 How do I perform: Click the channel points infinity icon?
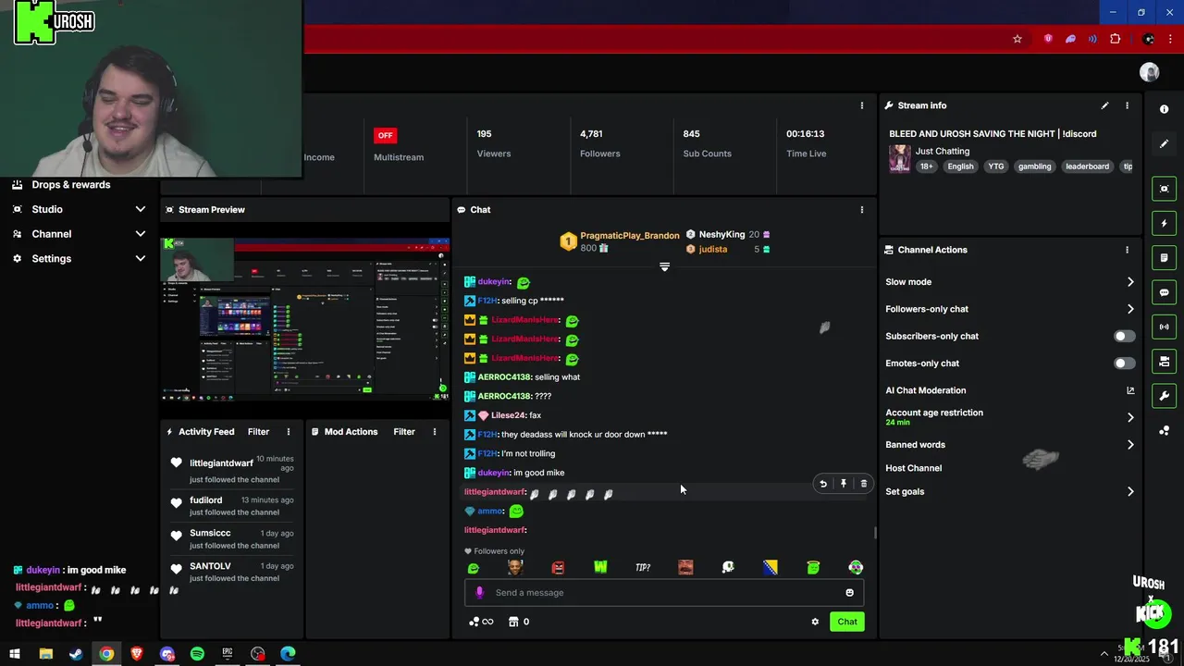[481, 622]
